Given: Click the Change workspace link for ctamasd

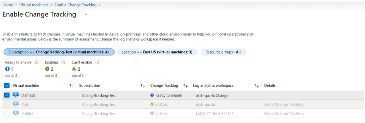Looking at the screenshot, I should 222,95.
